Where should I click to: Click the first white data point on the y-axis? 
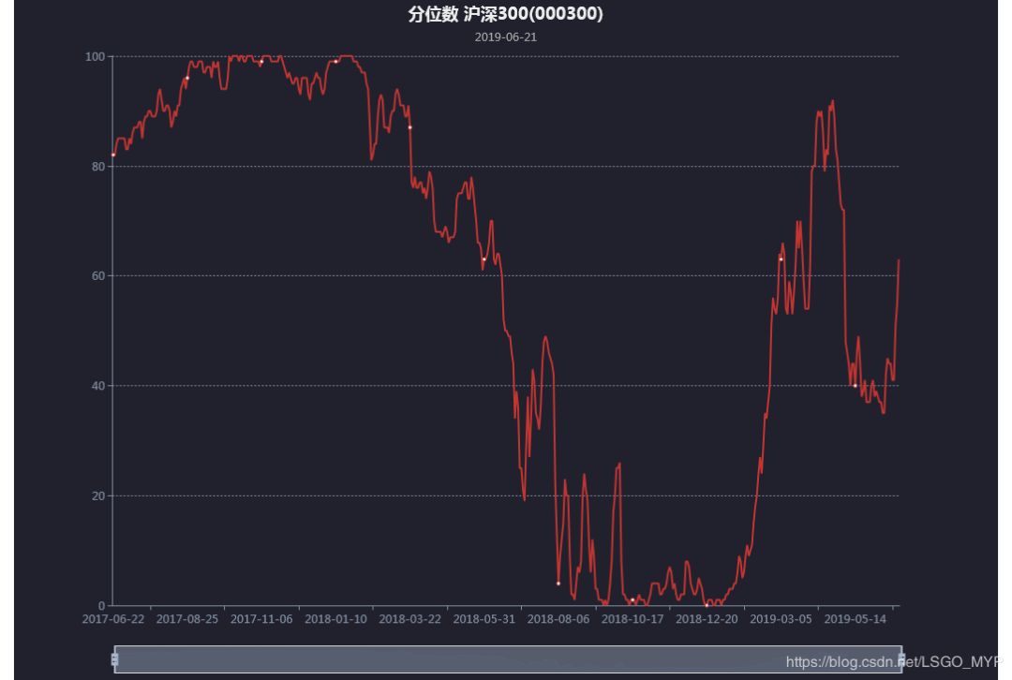point(113,155)
